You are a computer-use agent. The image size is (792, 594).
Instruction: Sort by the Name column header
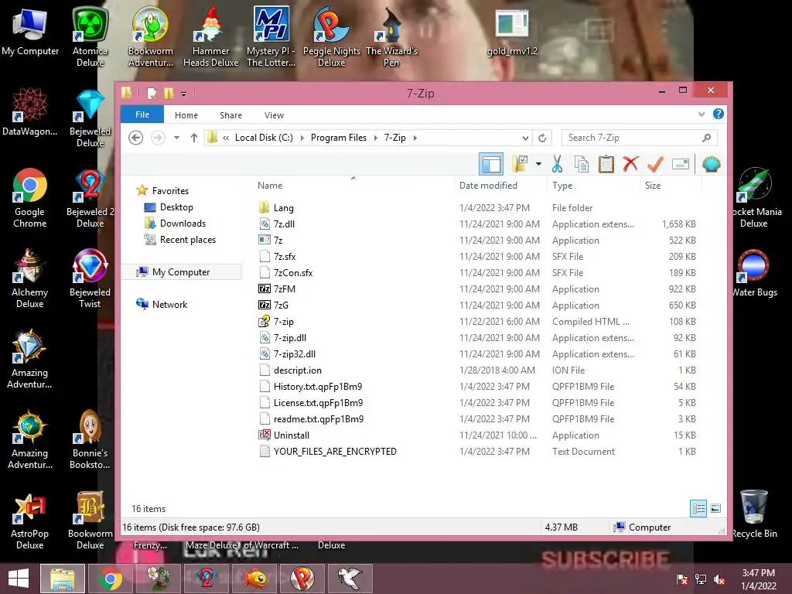coord(270,186)
